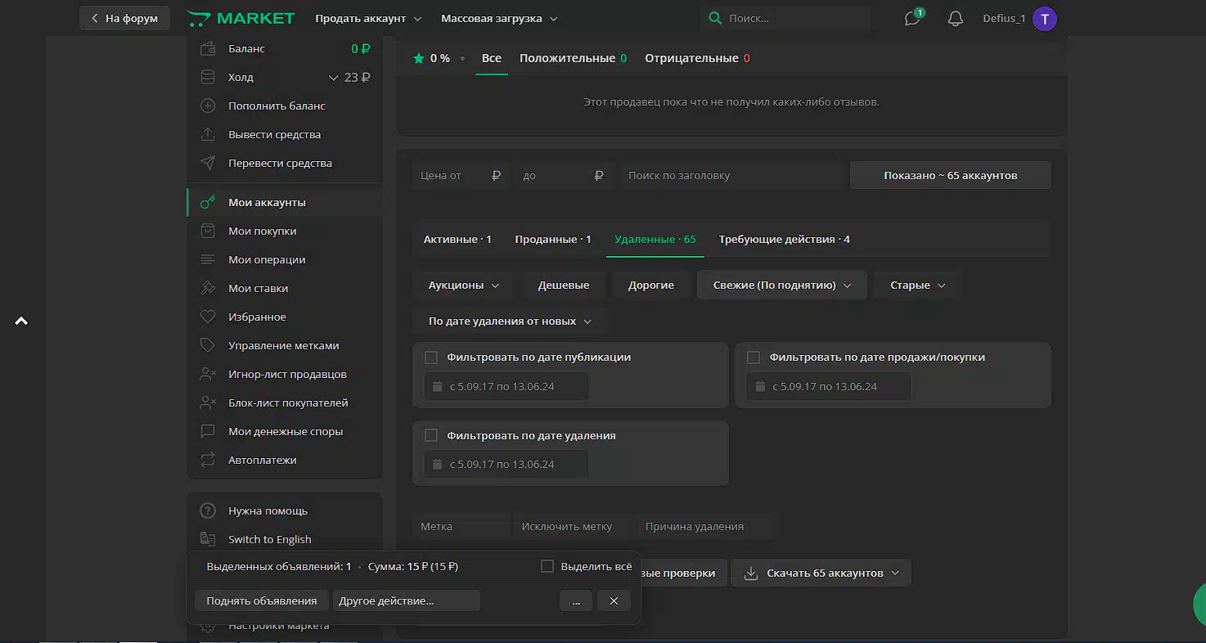This screenshot has width=1206, height=643.
Task: Enable Фильтровать по дате удаления checkbox
Action: [431, 435]
